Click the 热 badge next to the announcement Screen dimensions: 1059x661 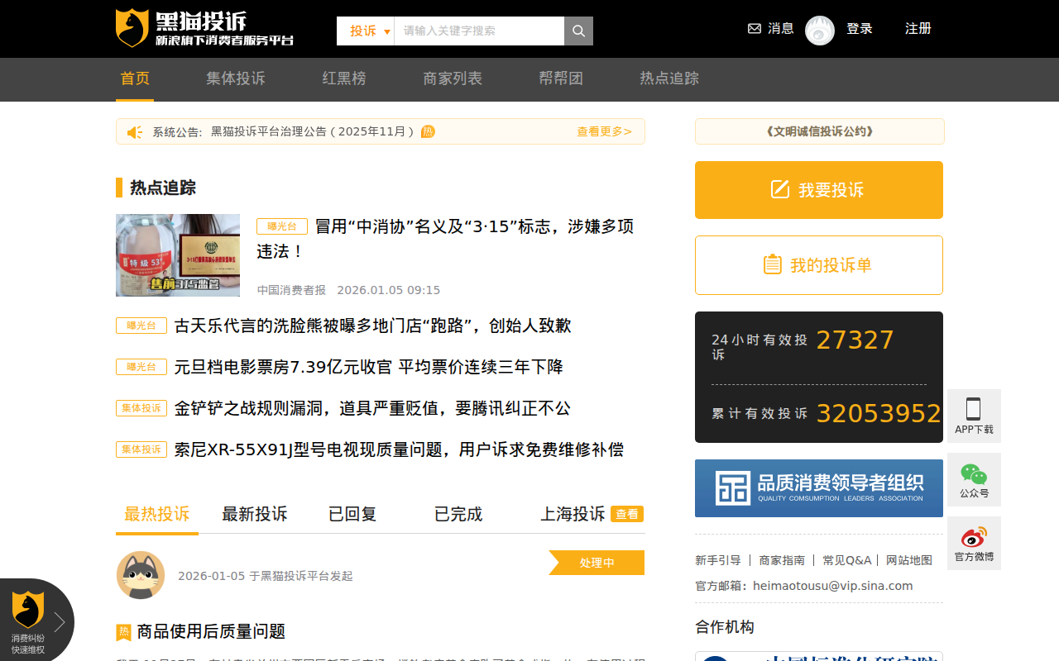(429, 131)
